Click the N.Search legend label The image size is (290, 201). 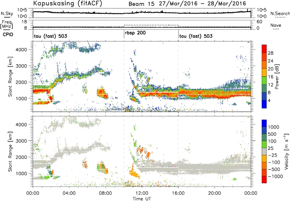[x=280, y=13]
